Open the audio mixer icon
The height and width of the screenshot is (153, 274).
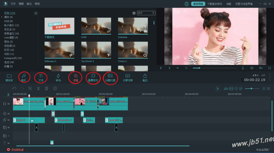tap(225, 89)
